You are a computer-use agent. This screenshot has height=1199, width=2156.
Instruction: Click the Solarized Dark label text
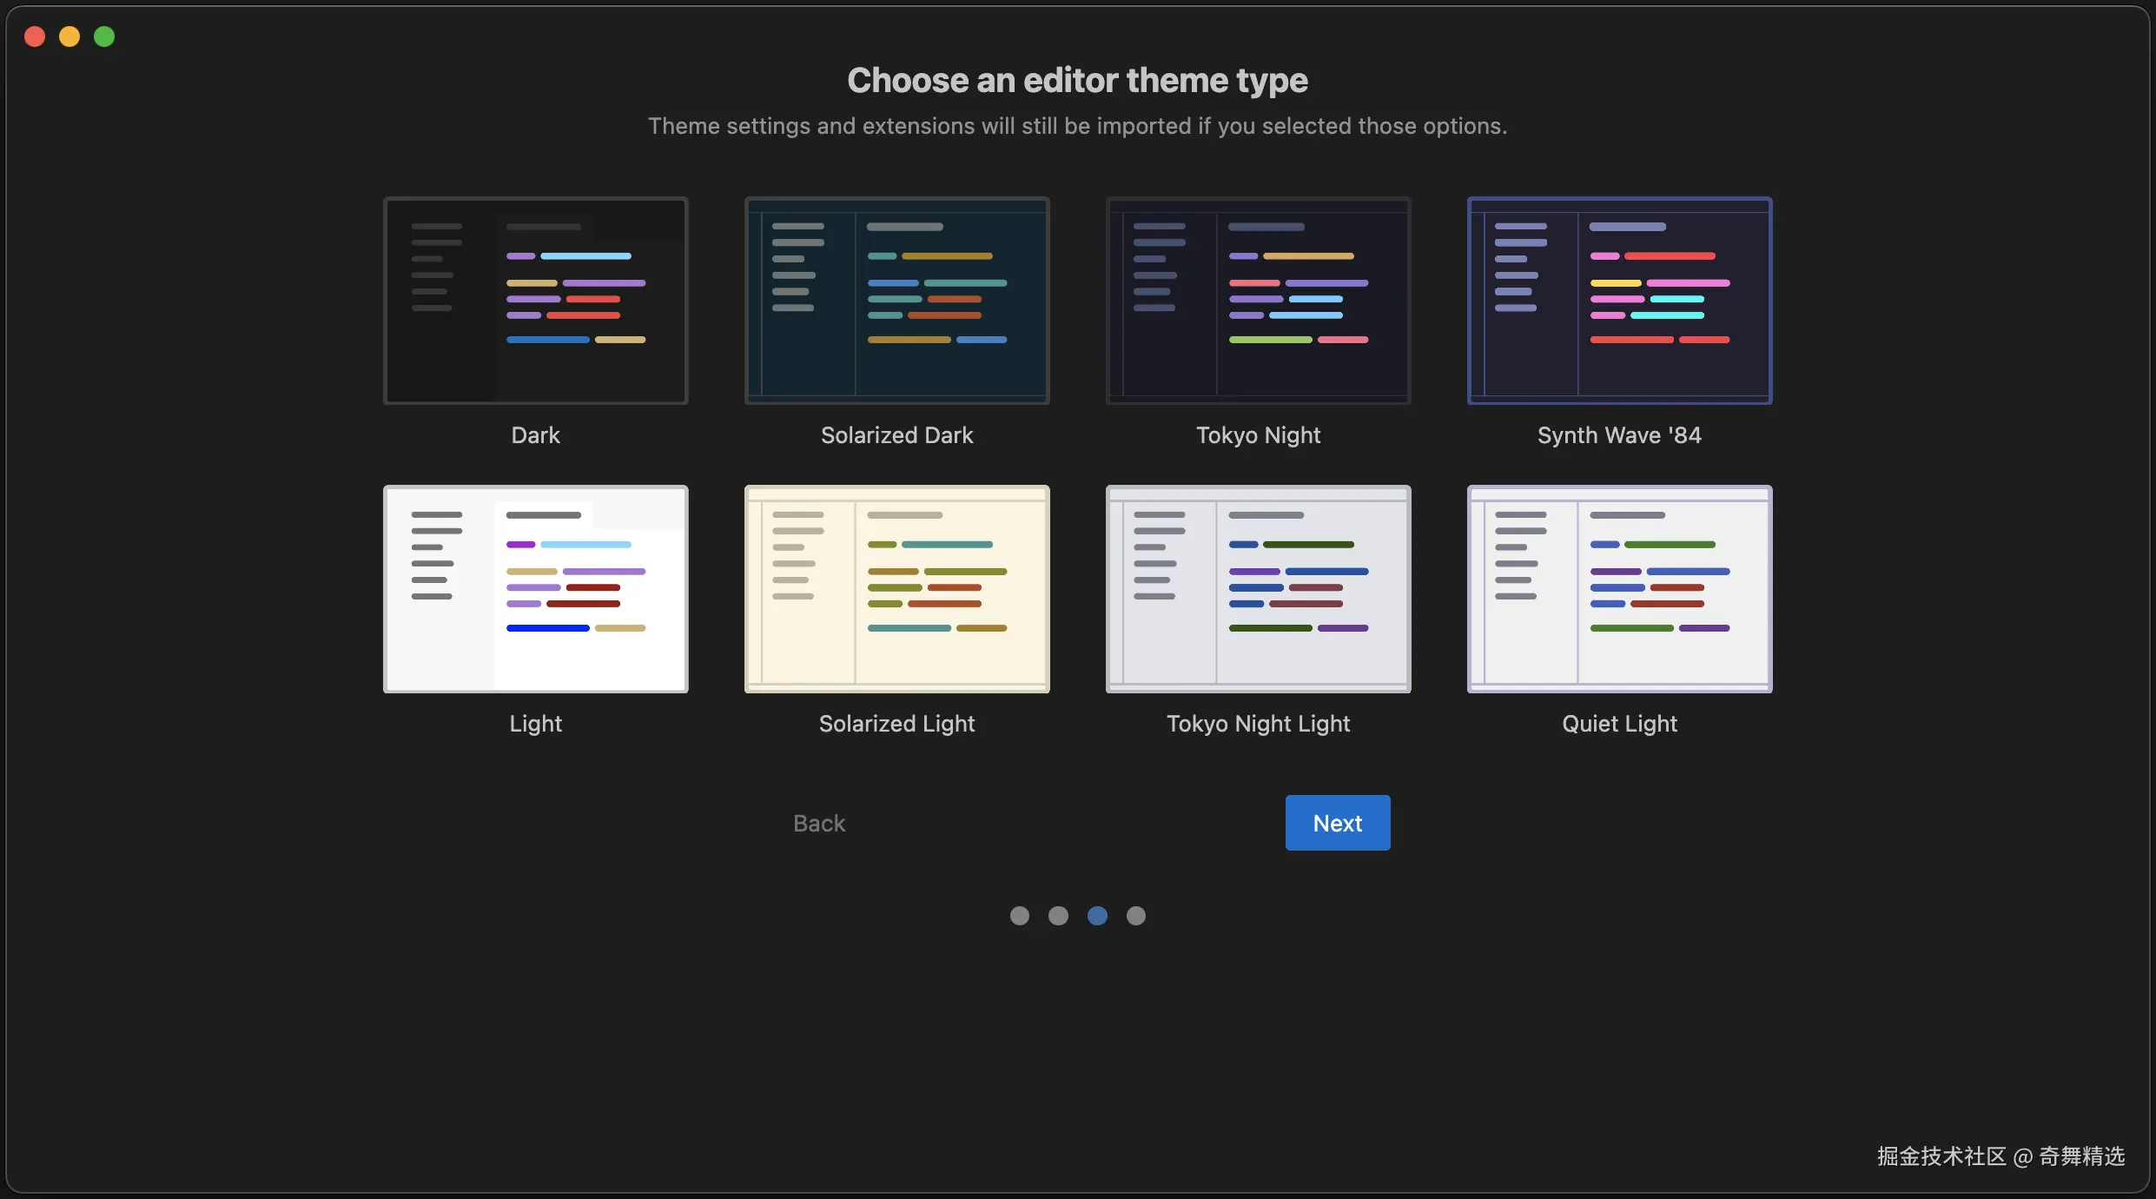pos(896,435)
